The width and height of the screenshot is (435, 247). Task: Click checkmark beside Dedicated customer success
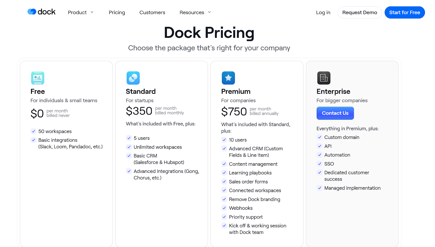(320, 172)
